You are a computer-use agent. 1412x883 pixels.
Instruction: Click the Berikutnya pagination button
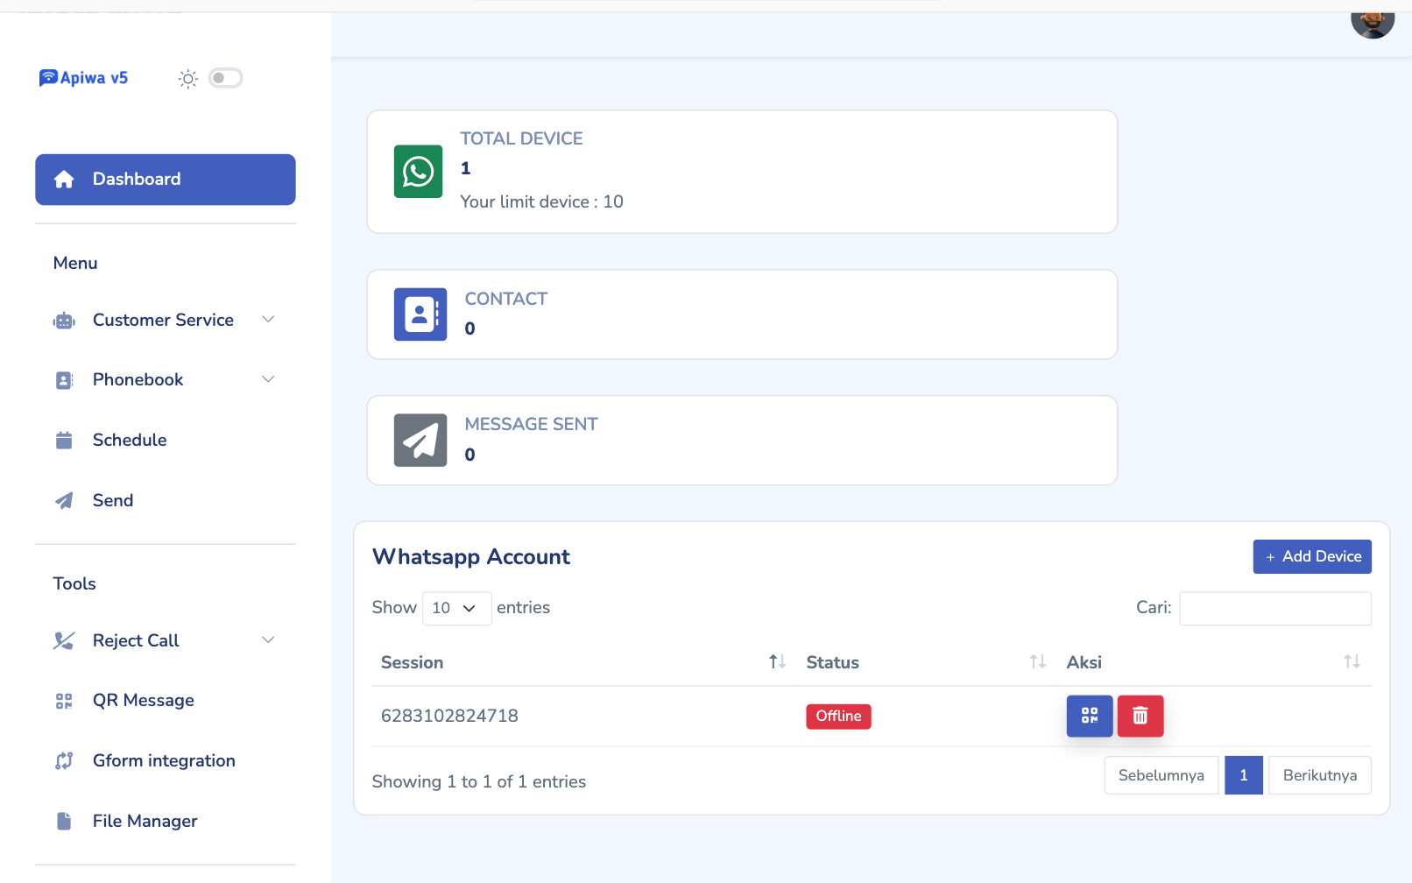coord(1319,775)
